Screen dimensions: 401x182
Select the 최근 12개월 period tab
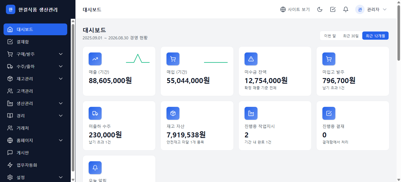point(375,36)
